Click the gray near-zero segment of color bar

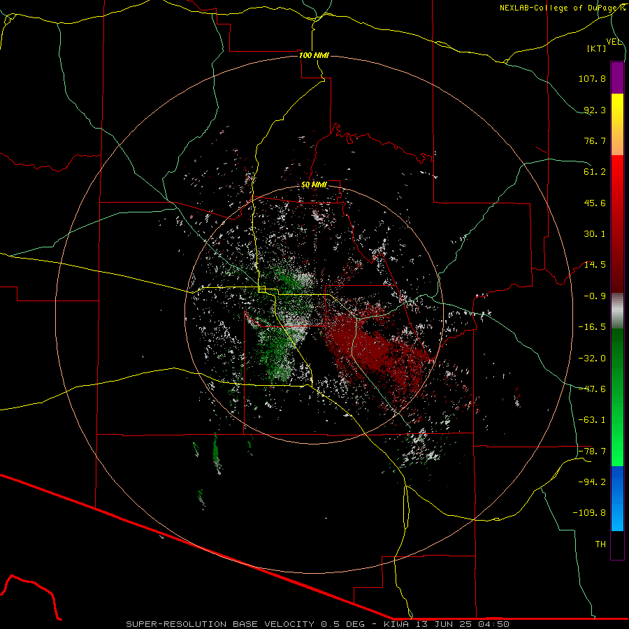(617, 311)
